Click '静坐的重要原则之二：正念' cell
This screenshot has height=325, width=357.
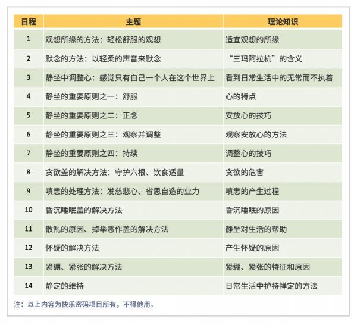pyautogui.click(x=133, y=115)
